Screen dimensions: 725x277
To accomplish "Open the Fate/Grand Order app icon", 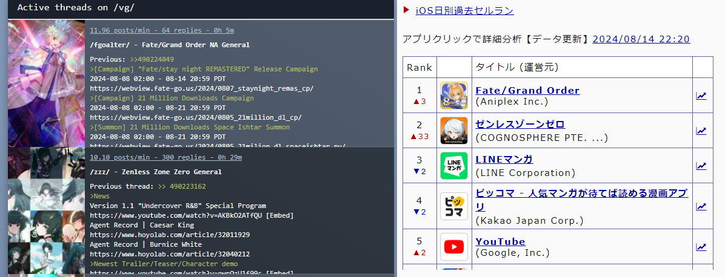I will [x=453, y=96].
